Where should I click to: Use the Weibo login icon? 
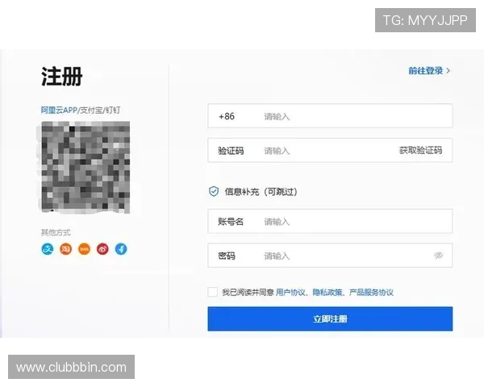[x=102, y=249]
